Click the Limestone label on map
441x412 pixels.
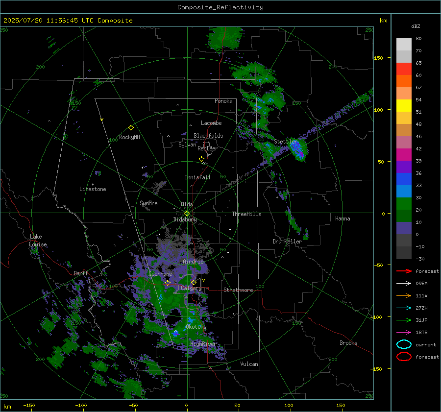[x=93, y=189]
